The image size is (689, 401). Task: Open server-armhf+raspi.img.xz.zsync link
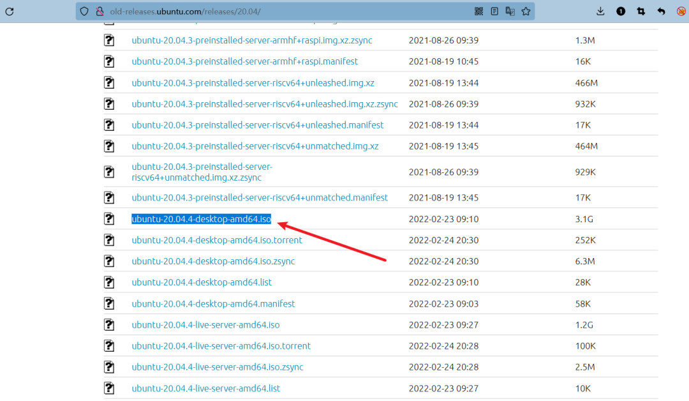(252, 40)
